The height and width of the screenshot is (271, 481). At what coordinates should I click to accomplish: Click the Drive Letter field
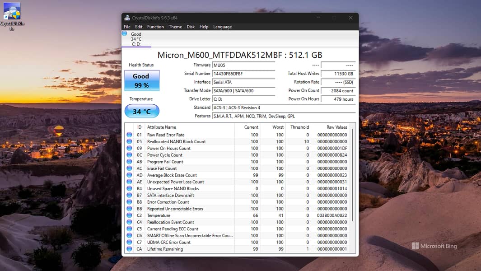243,99
